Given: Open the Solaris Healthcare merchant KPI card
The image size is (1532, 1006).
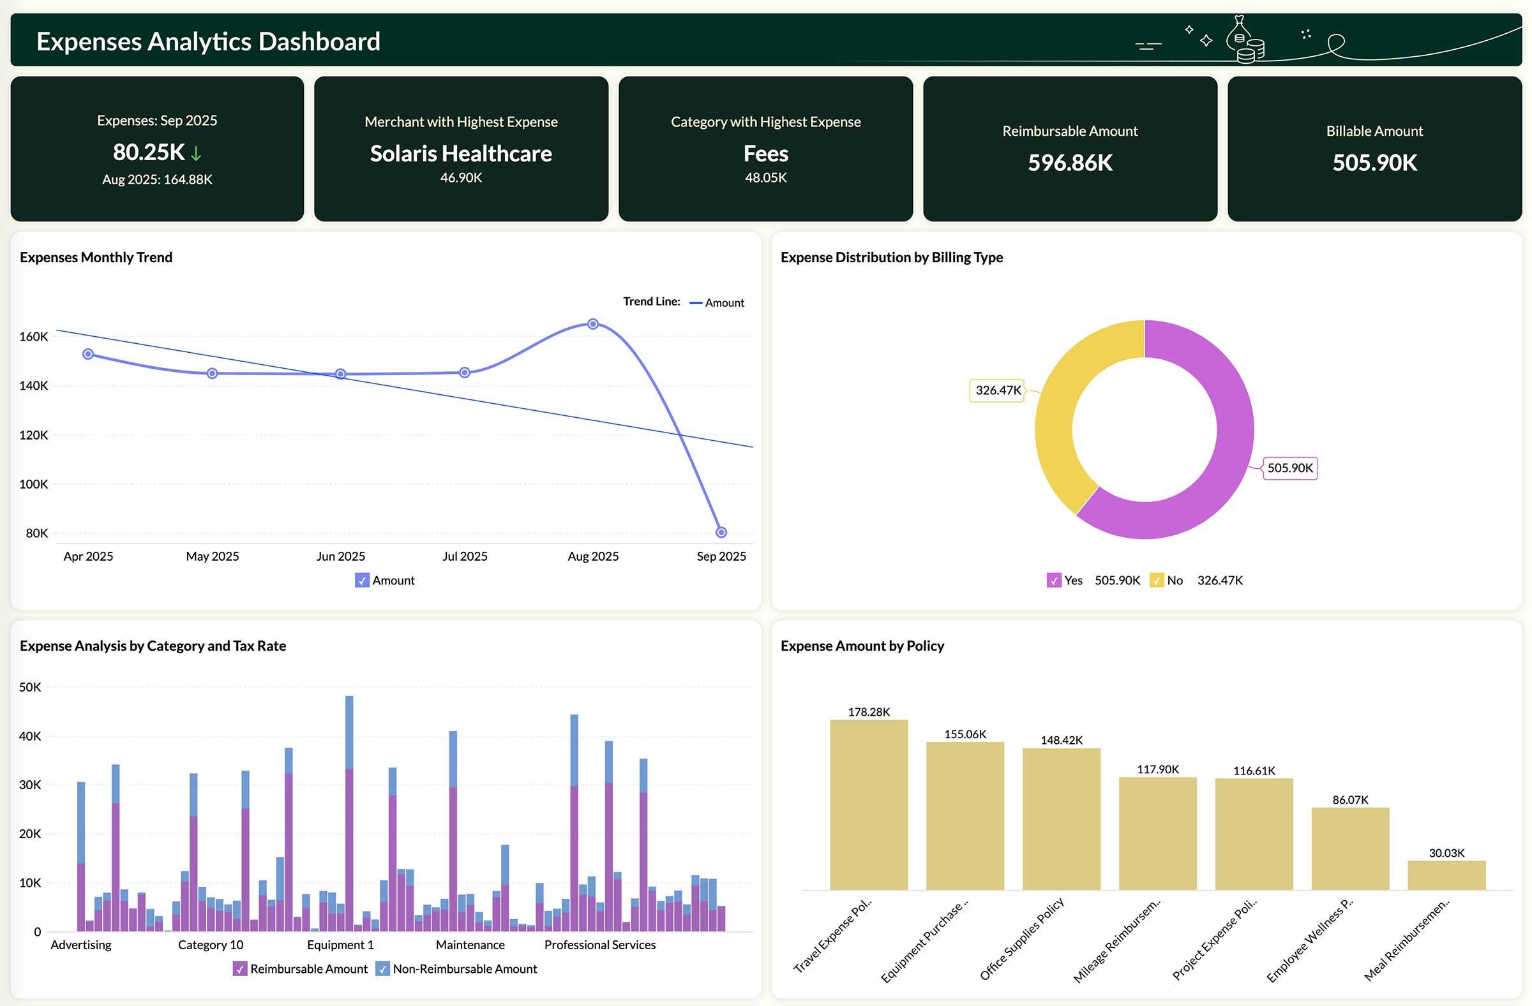Looking at the screenshot, I should 461,148.
